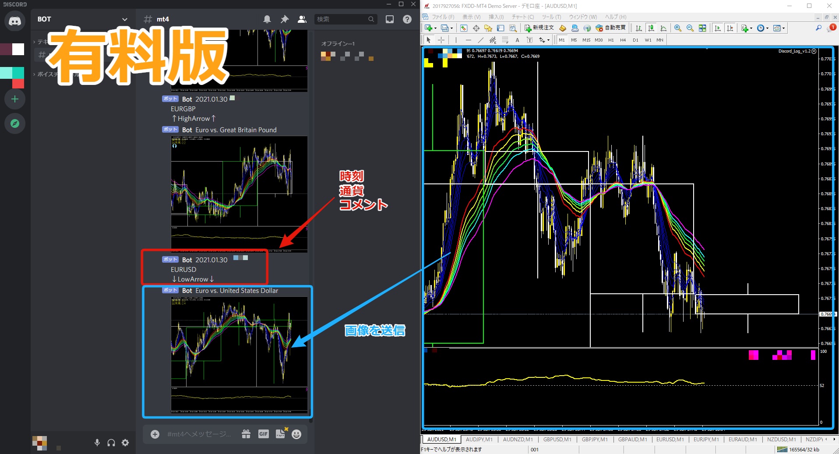Toggle the Navigator star-folder icon
Screen dimensions: 839x454
click(x=488, y=28)
